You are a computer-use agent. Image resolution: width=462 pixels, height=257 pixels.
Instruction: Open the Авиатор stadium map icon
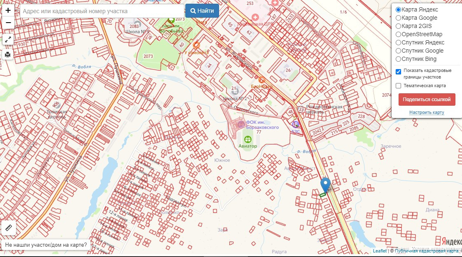coord(248,139)
